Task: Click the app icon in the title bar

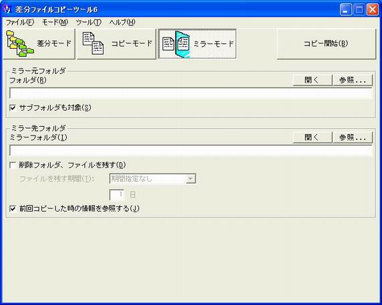Action: coord(8,9)
